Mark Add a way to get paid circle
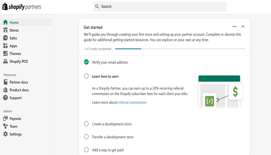271x155 pixels. coord(86,150)
